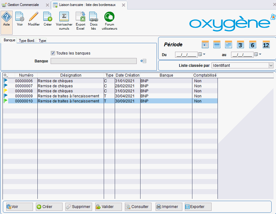The image size is (276, 214).
Task: Click the green flag on row 00000010
Action: pyautogui.click(x=6, y=101)
